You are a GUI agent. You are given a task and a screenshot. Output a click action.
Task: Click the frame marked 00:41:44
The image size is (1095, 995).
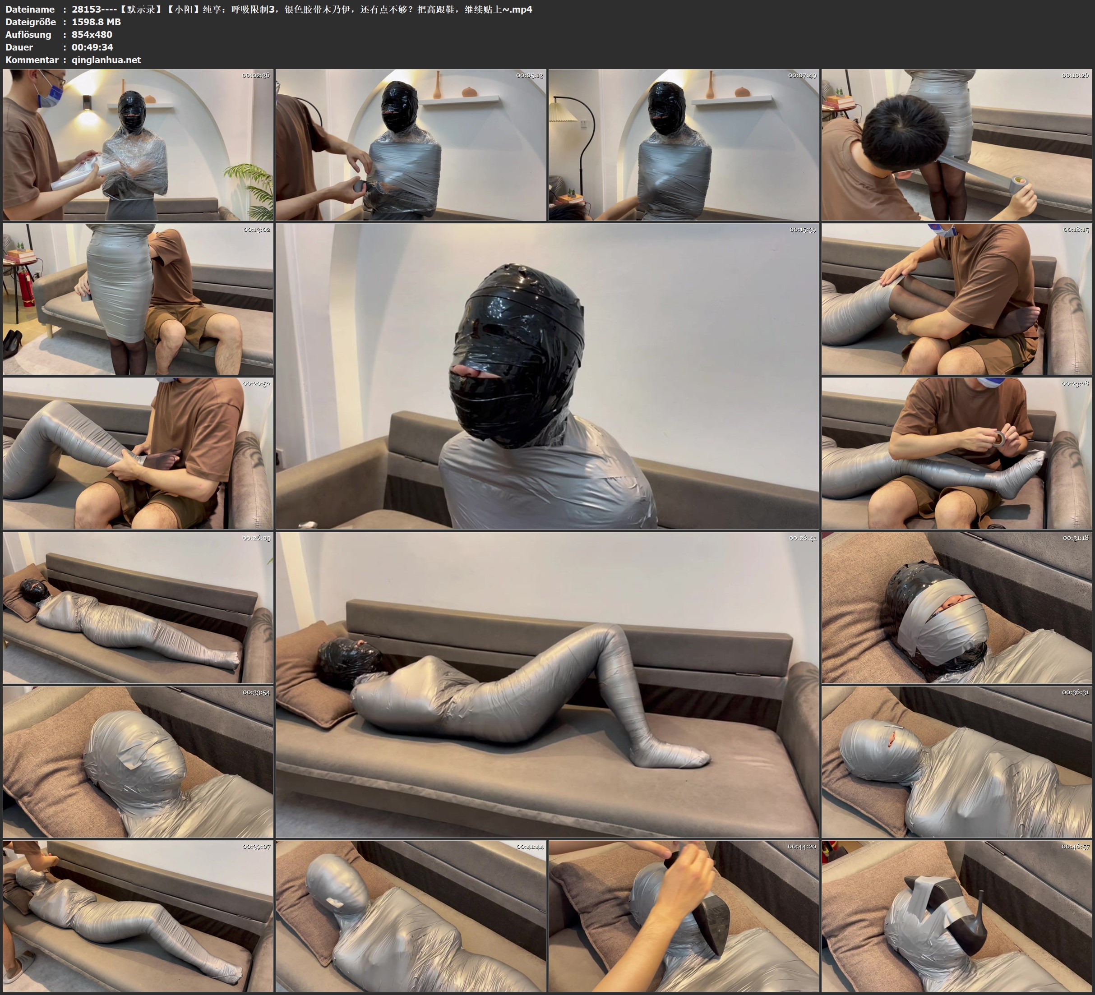pyautogui.click(x=411, y=916)
